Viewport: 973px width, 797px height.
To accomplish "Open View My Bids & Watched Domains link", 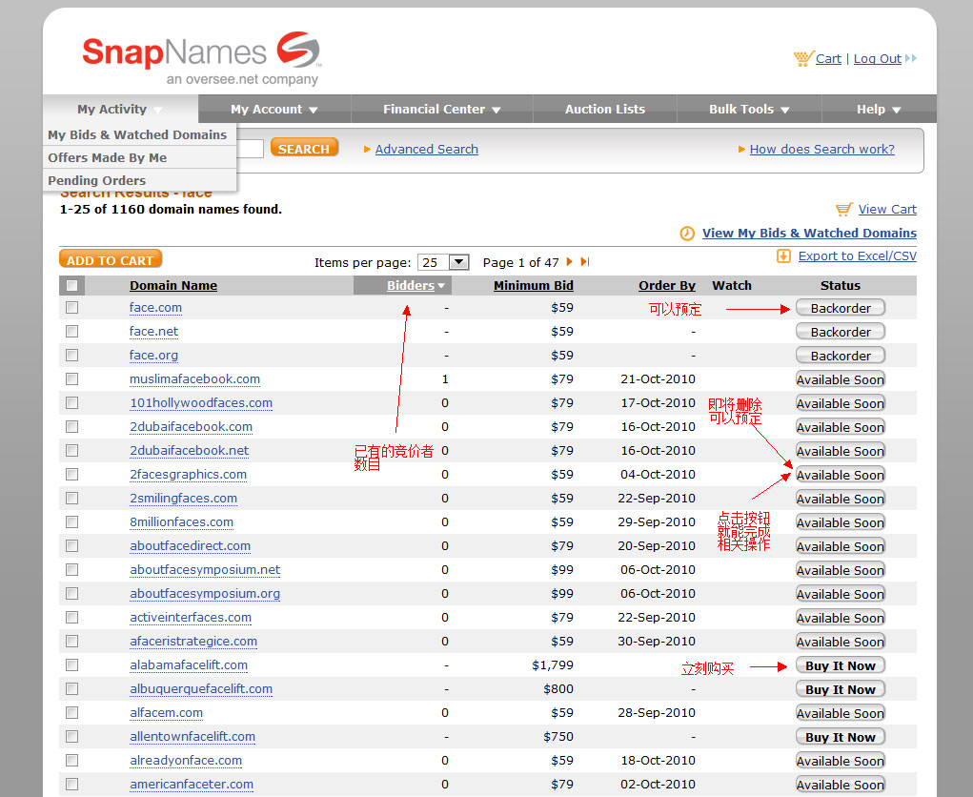I will point(809,233).
